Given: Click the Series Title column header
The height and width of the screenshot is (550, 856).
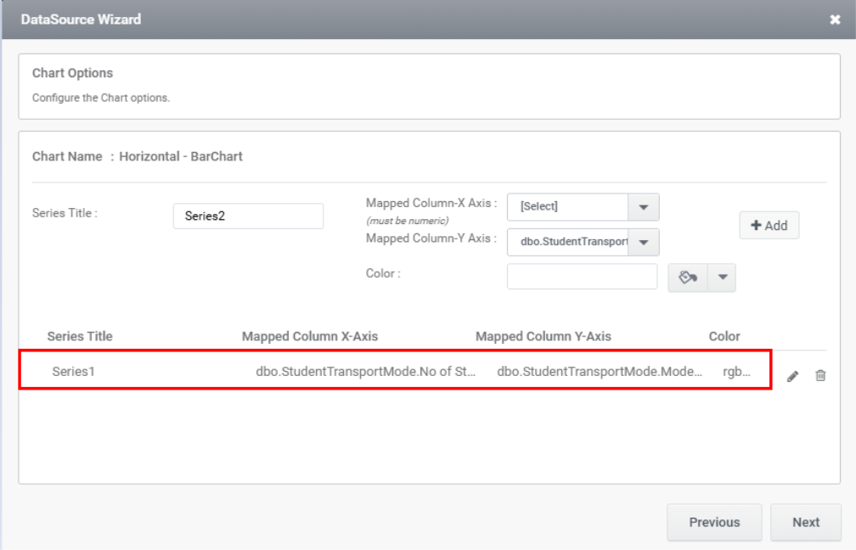Looking at the screenshot, I should 80,336.
